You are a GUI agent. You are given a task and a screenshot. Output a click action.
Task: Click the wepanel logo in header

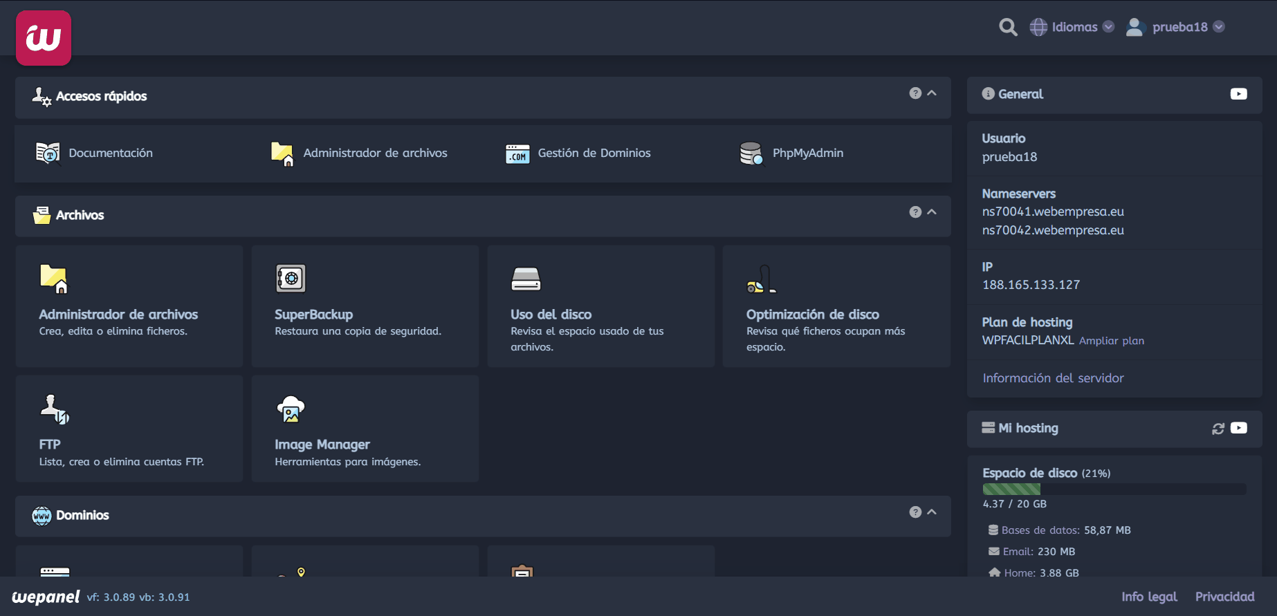tap(44, 38)
